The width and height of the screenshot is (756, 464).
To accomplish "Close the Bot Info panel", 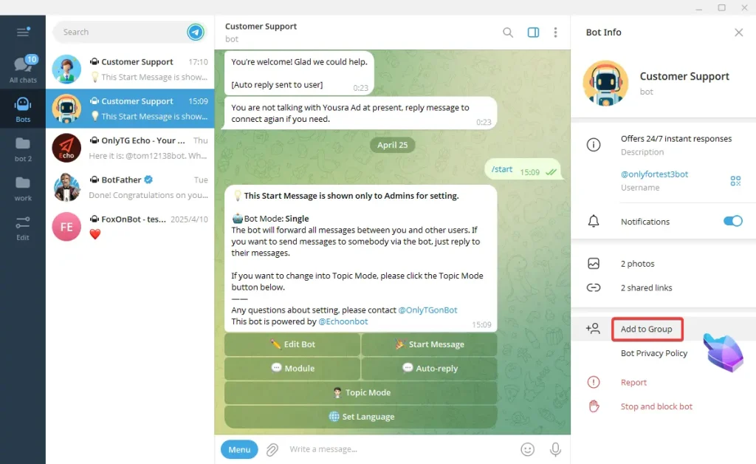I will tap(738, 33).
